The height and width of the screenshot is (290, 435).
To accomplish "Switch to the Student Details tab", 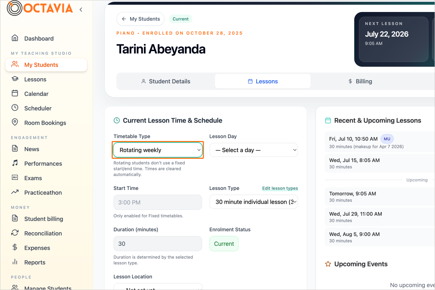I will click(x=166, y=81).
